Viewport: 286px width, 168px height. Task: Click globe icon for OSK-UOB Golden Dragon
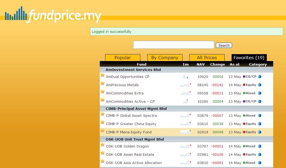click(x=260, y=146)
